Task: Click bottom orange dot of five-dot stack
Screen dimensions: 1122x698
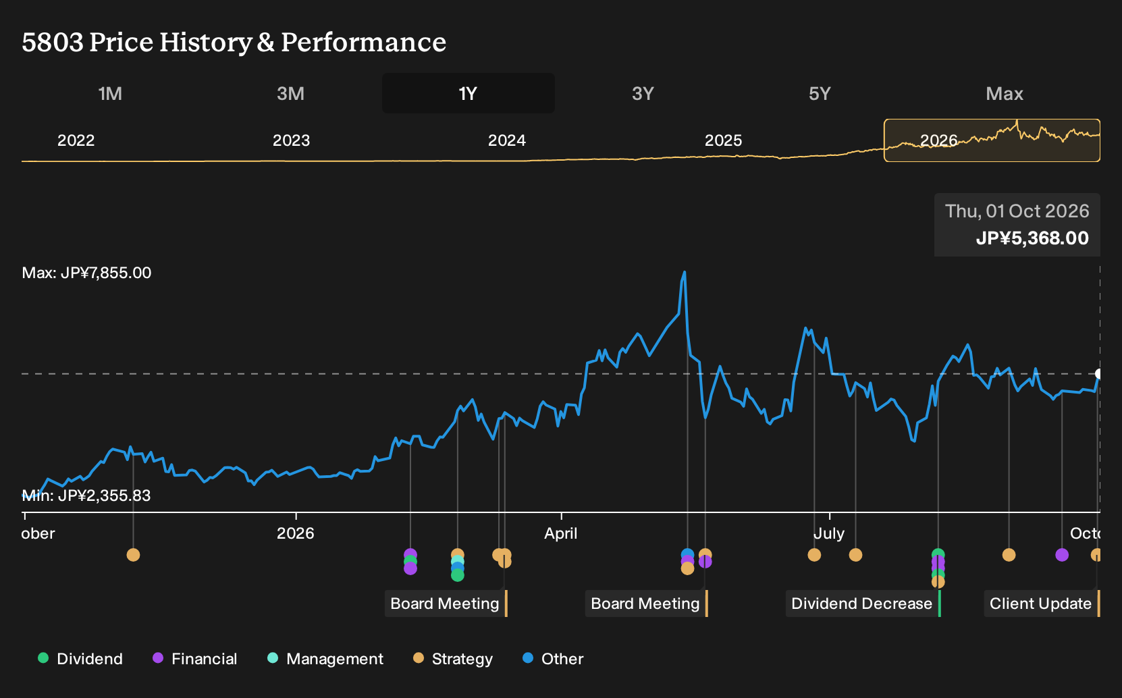Action: [938, 582]
